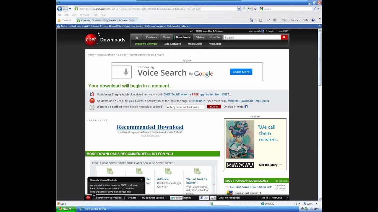Click the Facebook Like button in CNET bar

click(204, 198)
